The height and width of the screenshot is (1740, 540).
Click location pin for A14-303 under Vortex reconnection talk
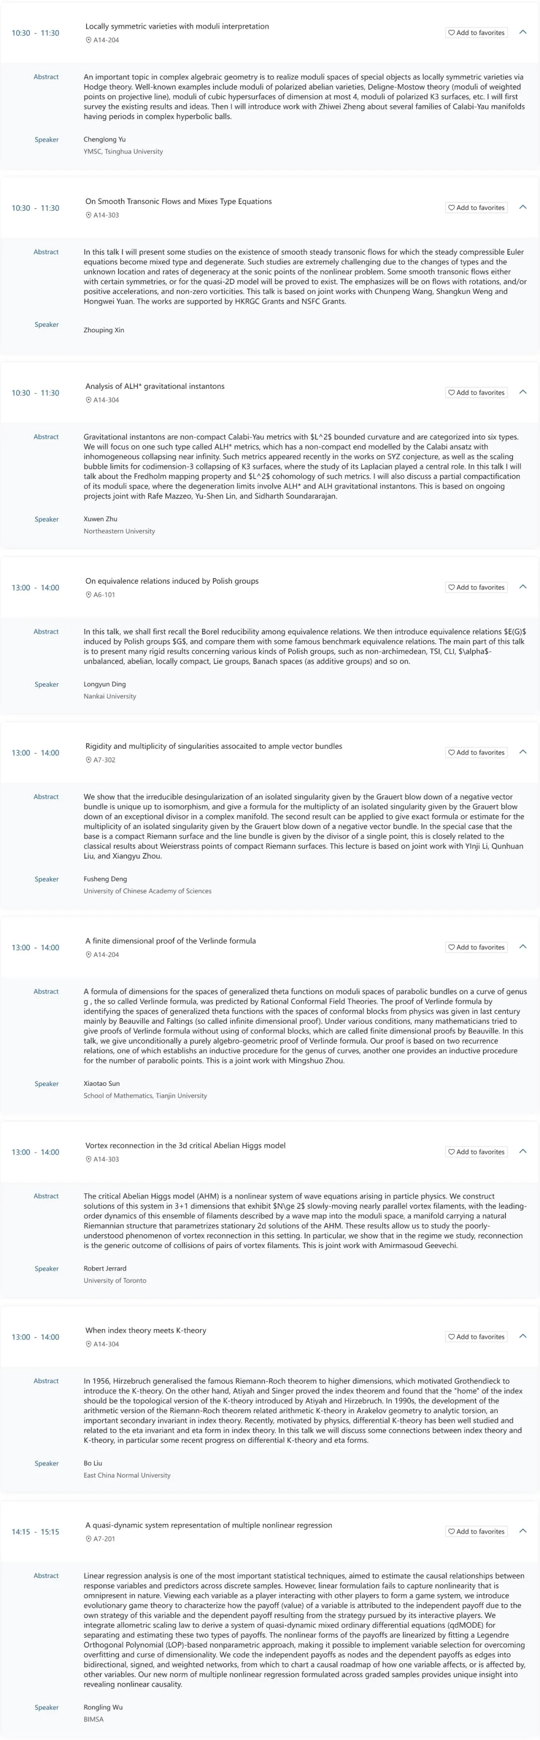88,1160
